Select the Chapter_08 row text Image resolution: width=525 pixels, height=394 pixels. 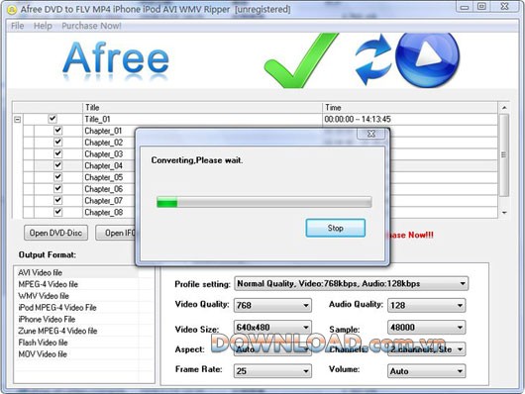click(103, 212)
